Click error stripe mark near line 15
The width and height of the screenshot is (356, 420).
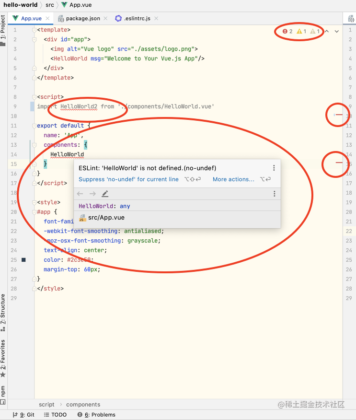point(339,163)
